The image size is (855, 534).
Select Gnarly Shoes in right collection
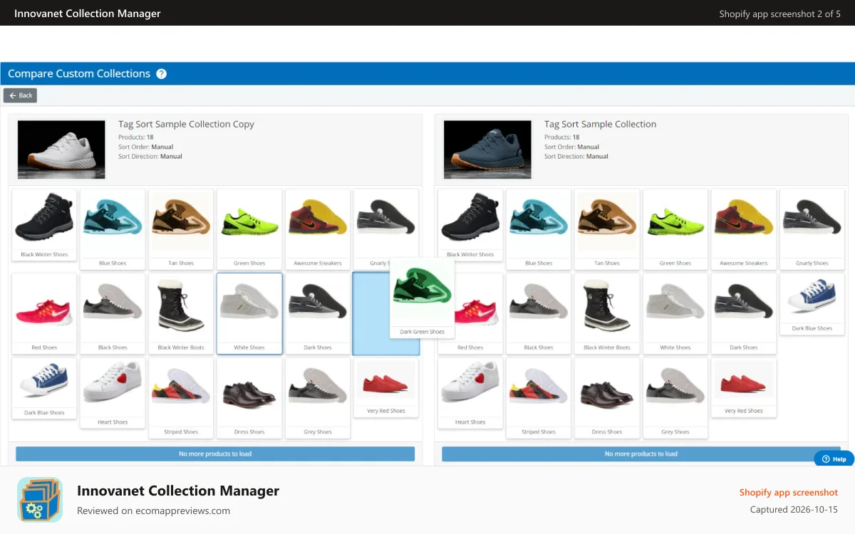point(812,229)
